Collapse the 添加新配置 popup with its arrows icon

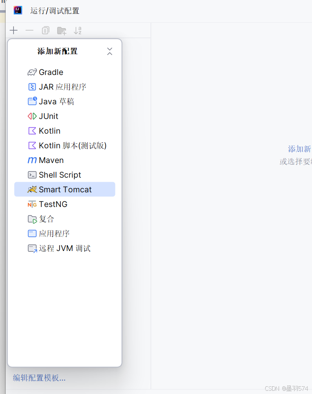tap(110, 51)
